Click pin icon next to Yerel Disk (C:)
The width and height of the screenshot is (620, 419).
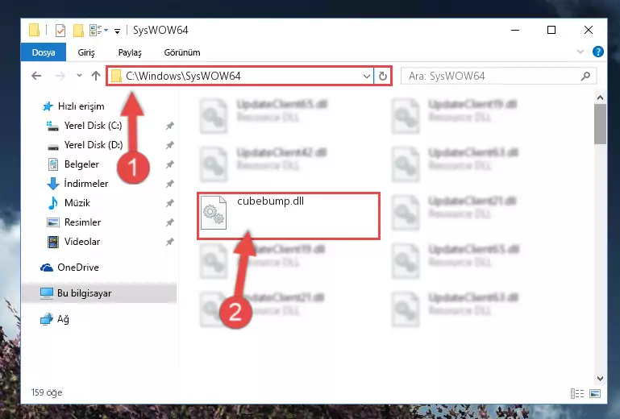tap(169, 126)
